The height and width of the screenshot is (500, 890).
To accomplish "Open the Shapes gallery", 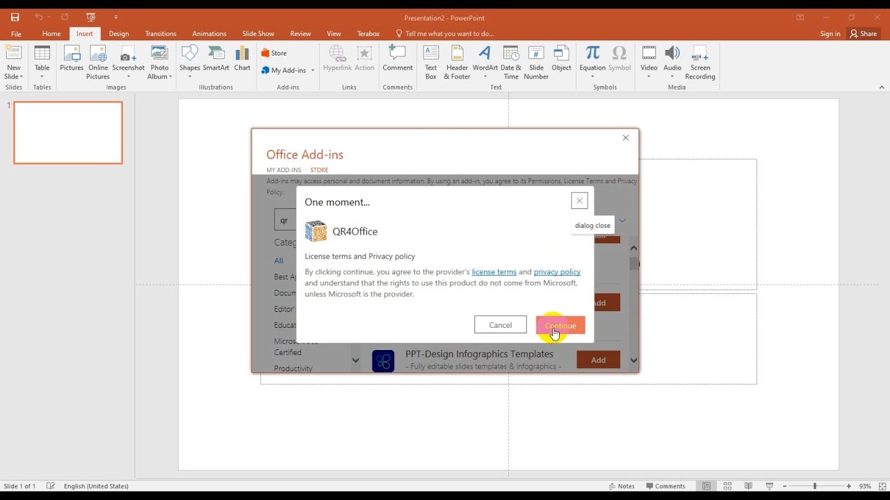I will click(x=190, y=62).
